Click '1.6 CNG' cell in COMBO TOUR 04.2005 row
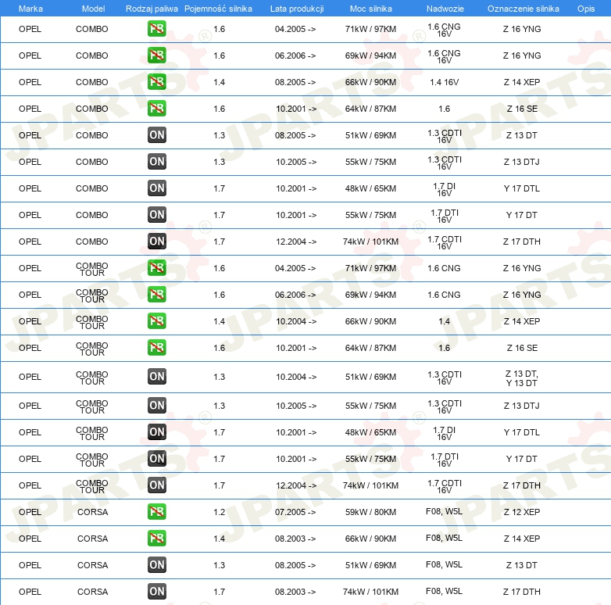This screenshot has width=611, height=605. point(445,268)
